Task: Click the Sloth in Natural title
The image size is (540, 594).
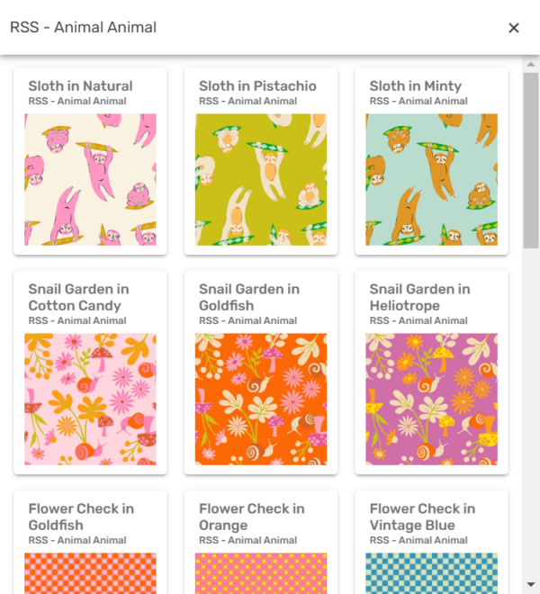Action: click(x=80, y=86)
